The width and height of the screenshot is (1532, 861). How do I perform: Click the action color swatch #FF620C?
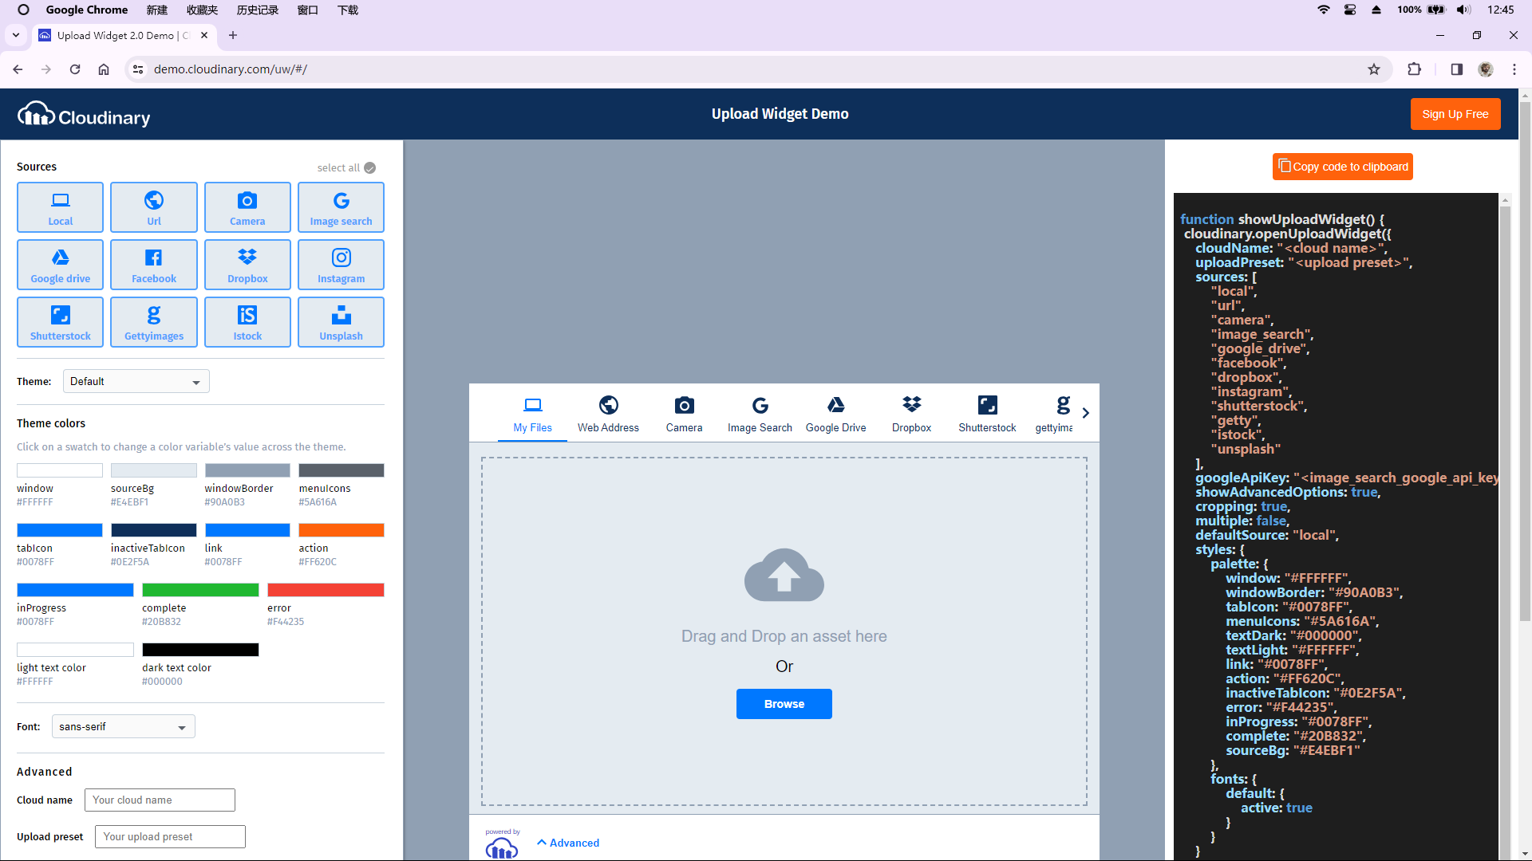(x=341, y=530)
